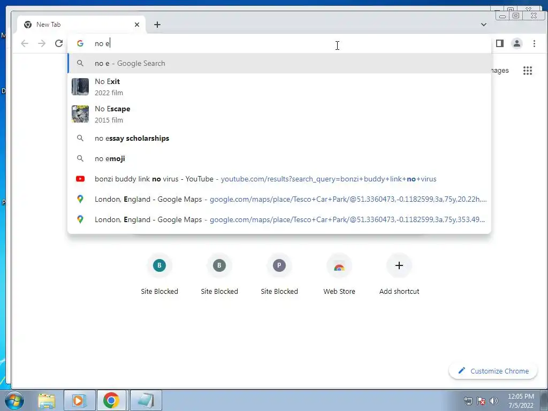The image size is (548, 411).
Task: Click the Customize Chrome button
Action: tap(493, 371)
